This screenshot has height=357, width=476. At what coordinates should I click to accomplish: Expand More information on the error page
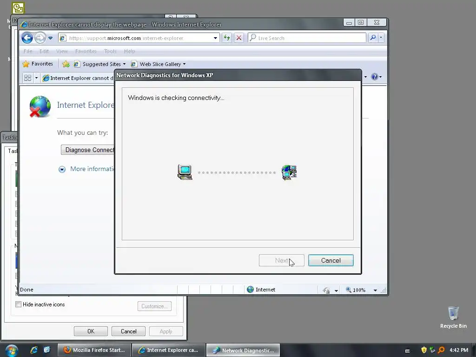[87, 169]
